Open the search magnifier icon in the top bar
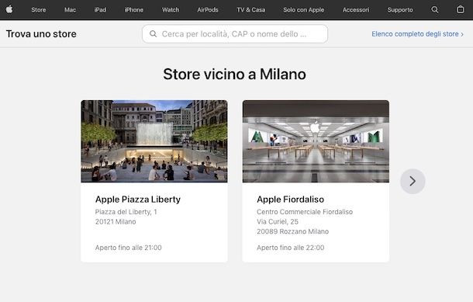Viewport: 473px width, 302px height. pos(435,9)
